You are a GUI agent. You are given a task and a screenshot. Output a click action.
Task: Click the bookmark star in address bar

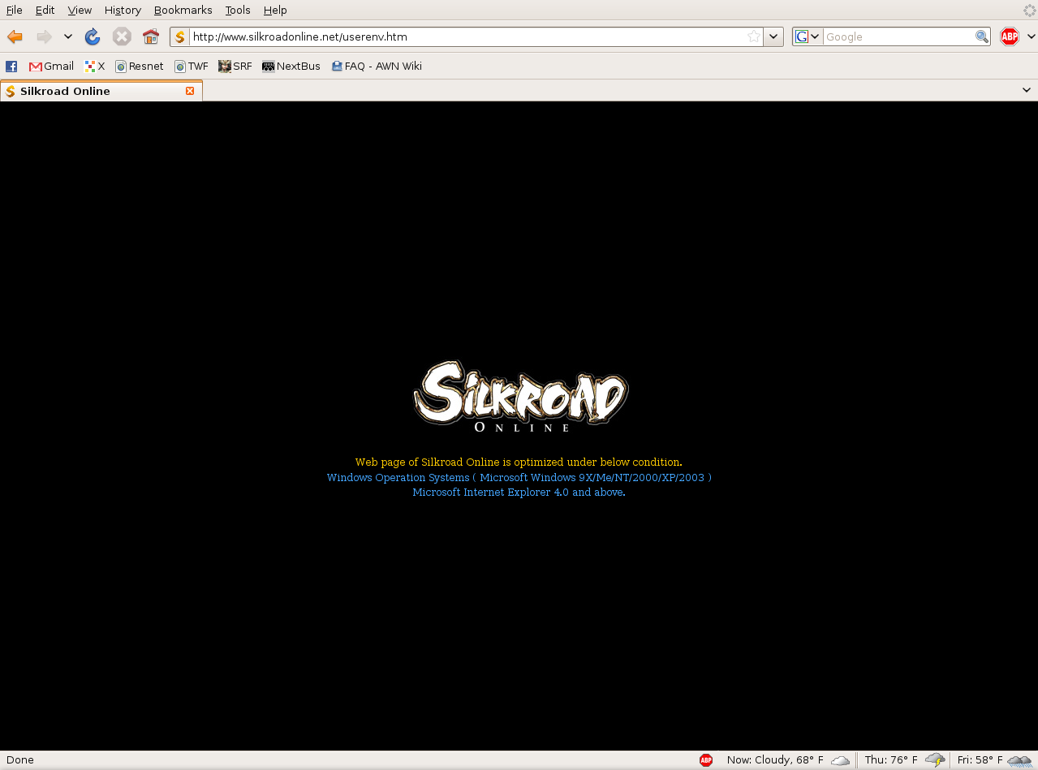[x=754, y=37]
